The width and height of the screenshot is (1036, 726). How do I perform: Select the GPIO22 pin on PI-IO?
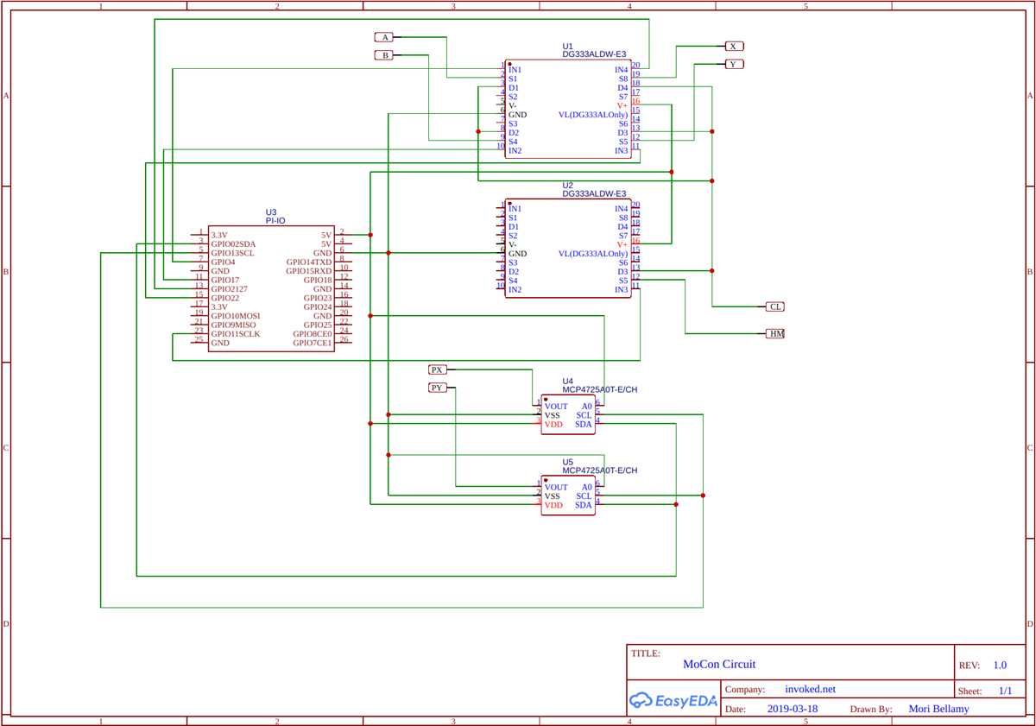[x=225, y=298]
